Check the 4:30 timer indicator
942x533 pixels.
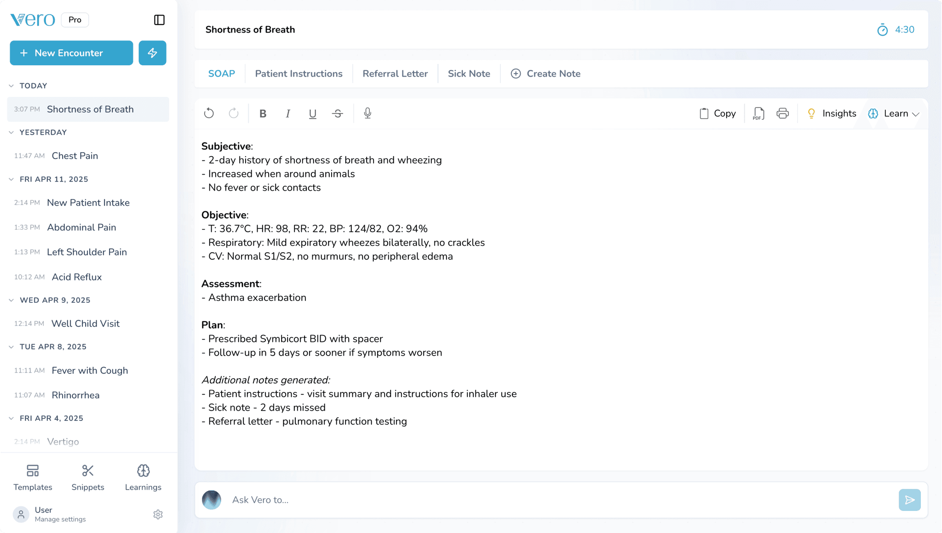tap(896, 29)
